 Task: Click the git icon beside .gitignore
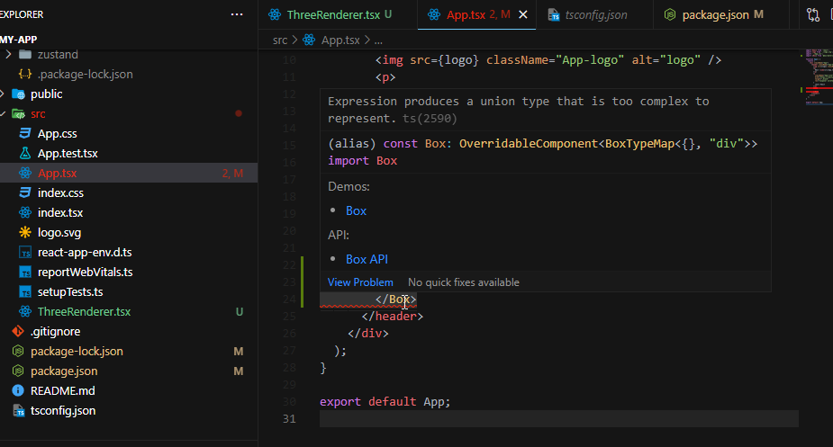click(18, 332)
